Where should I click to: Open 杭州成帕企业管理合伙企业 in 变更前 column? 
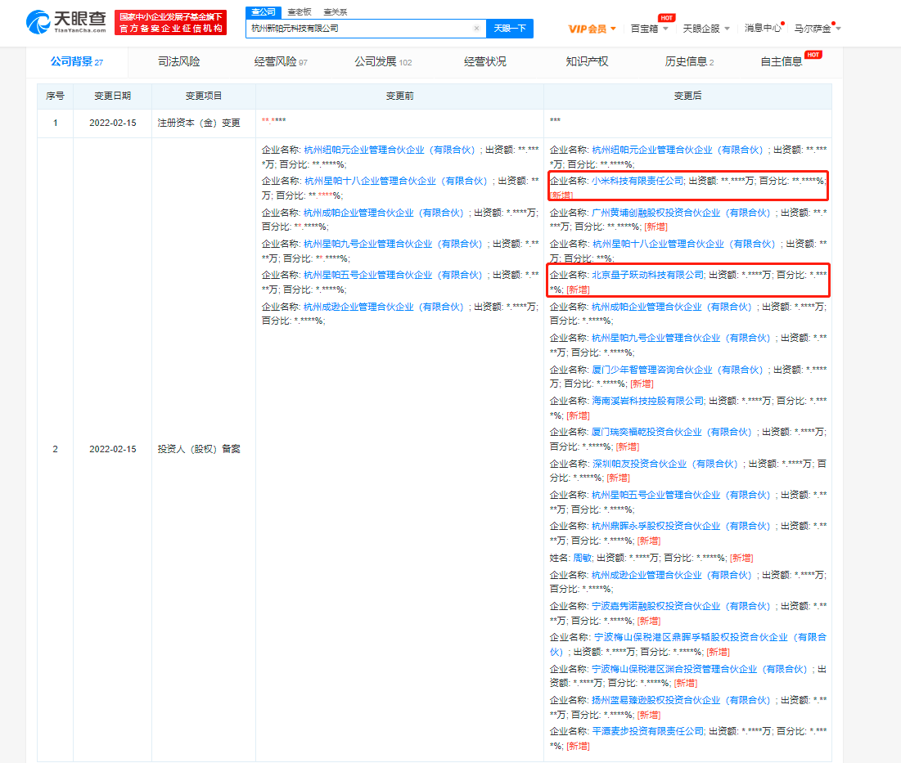pos(384,213)
